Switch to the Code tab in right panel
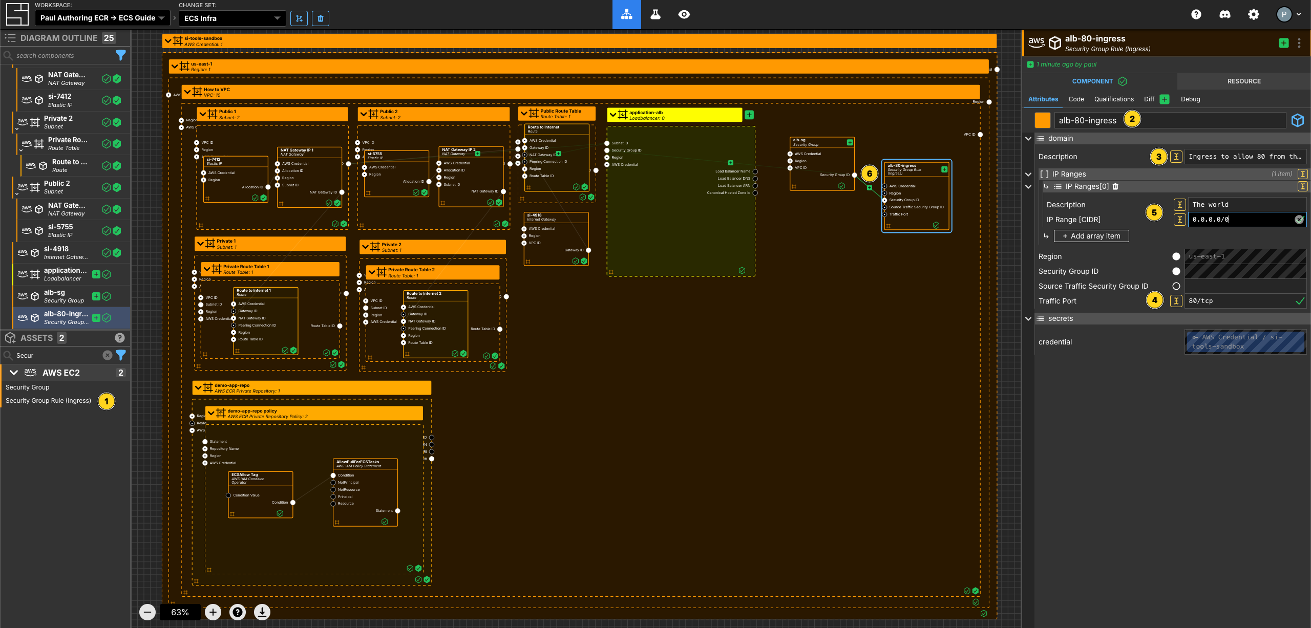The height and width of the screenshot is (628, 1311). 1077,99
